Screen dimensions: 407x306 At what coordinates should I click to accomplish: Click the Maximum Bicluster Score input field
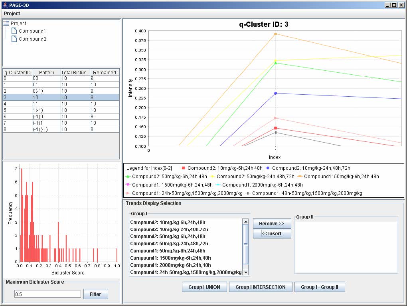click(x=47, y=294)
